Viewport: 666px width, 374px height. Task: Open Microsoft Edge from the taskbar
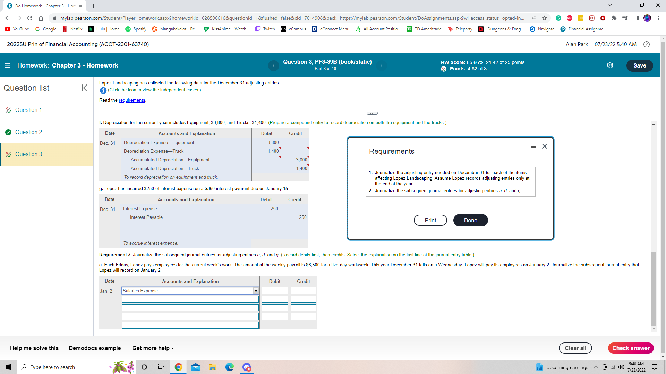pos(229,367)
